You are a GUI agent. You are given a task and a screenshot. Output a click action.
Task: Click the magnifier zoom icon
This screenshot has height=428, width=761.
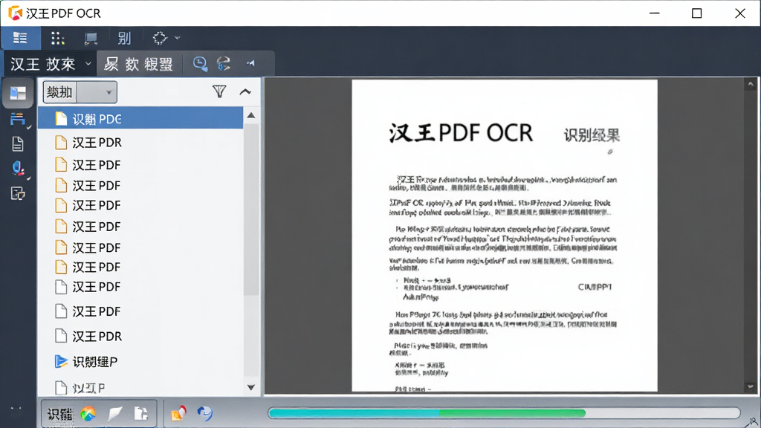(x=200, y=64)
